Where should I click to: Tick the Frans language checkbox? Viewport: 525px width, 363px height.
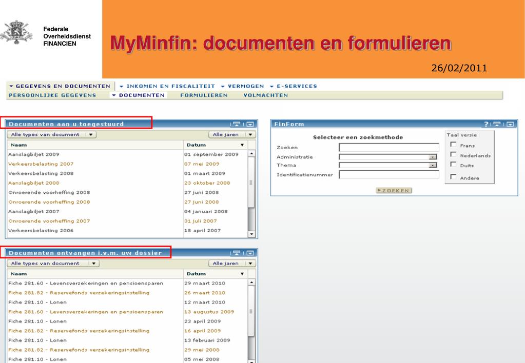[453, 145]
